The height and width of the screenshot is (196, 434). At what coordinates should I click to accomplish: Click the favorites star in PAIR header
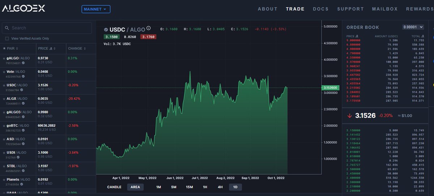tap(4, 48)
